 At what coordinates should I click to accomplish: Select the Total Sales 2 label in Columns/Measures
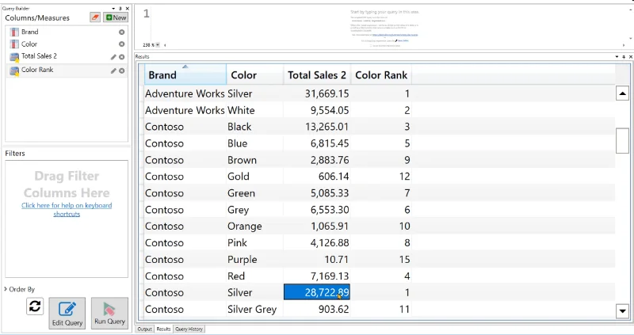coord(39,56)
